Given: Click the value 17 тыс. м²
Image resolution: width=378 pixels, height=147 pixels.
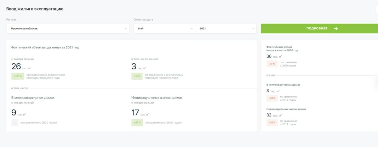Looking at the screenshot, I should 141,113.
